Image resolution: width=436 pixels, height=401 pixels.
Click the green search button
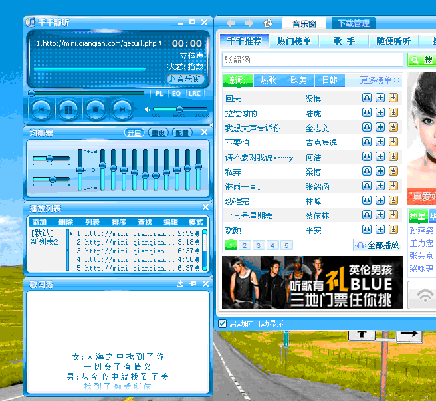click(422, 60)
